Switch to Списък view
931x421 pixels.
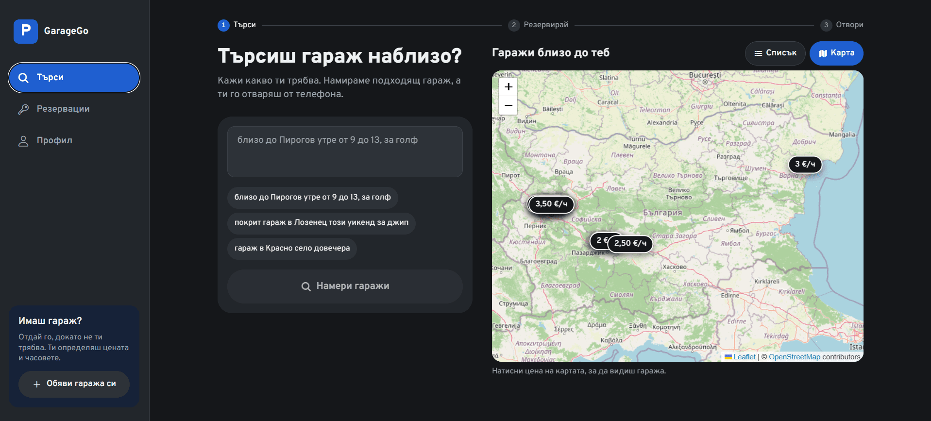(x=775, y=53)
